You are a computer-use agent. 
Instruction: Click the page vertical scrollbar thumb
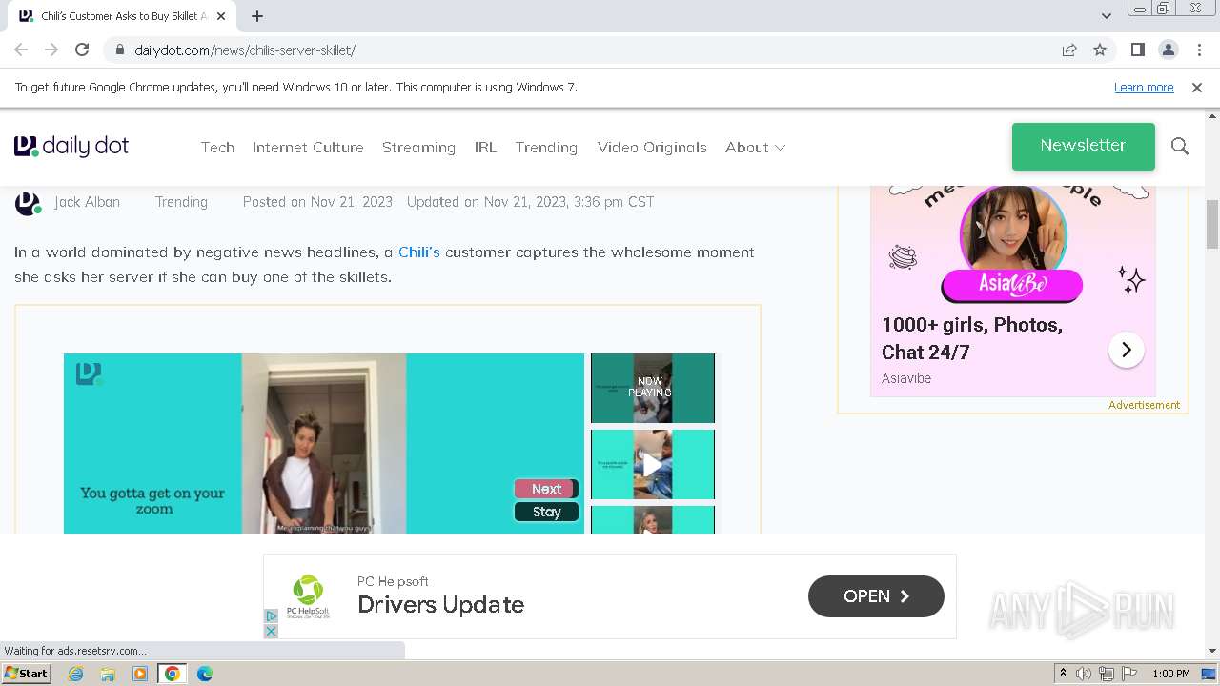1212,224
